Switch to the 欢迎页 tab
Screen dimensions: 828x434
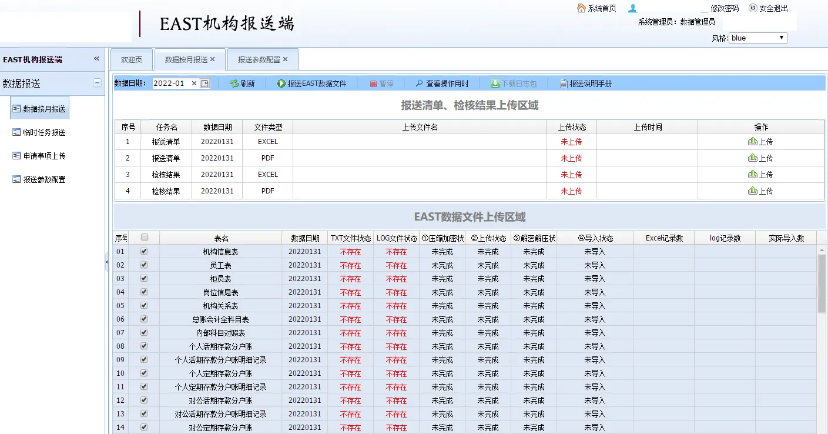pyautogui.click(x=132, y=59)
